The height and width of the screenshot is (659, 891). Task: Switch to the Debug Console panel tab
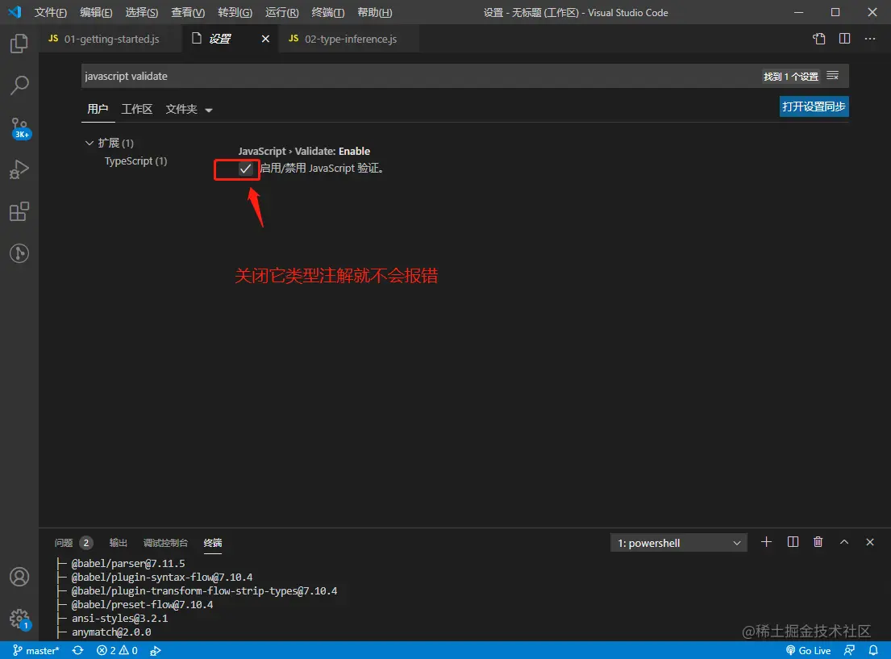[x=165, y=542]
